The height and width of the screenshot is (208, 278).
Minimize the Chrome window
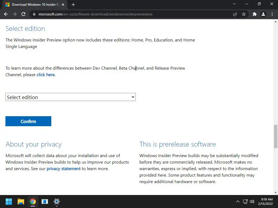tap(247, 4)
